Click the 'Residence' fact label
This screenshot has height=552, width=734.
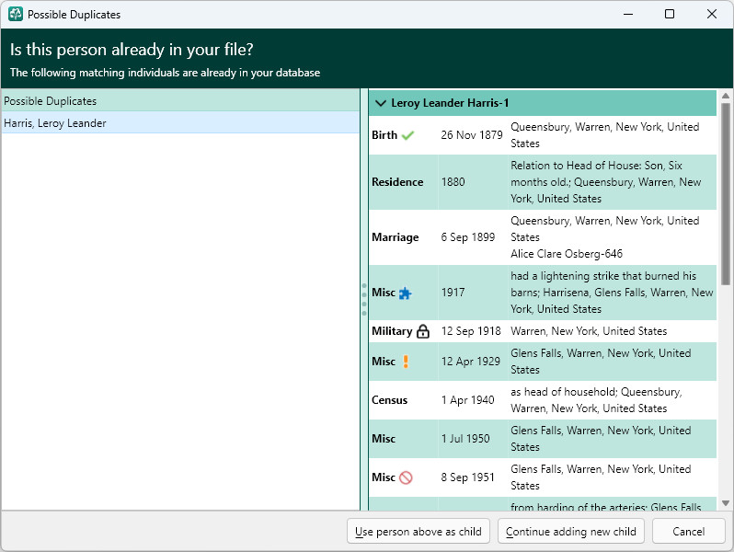(397, 182)
